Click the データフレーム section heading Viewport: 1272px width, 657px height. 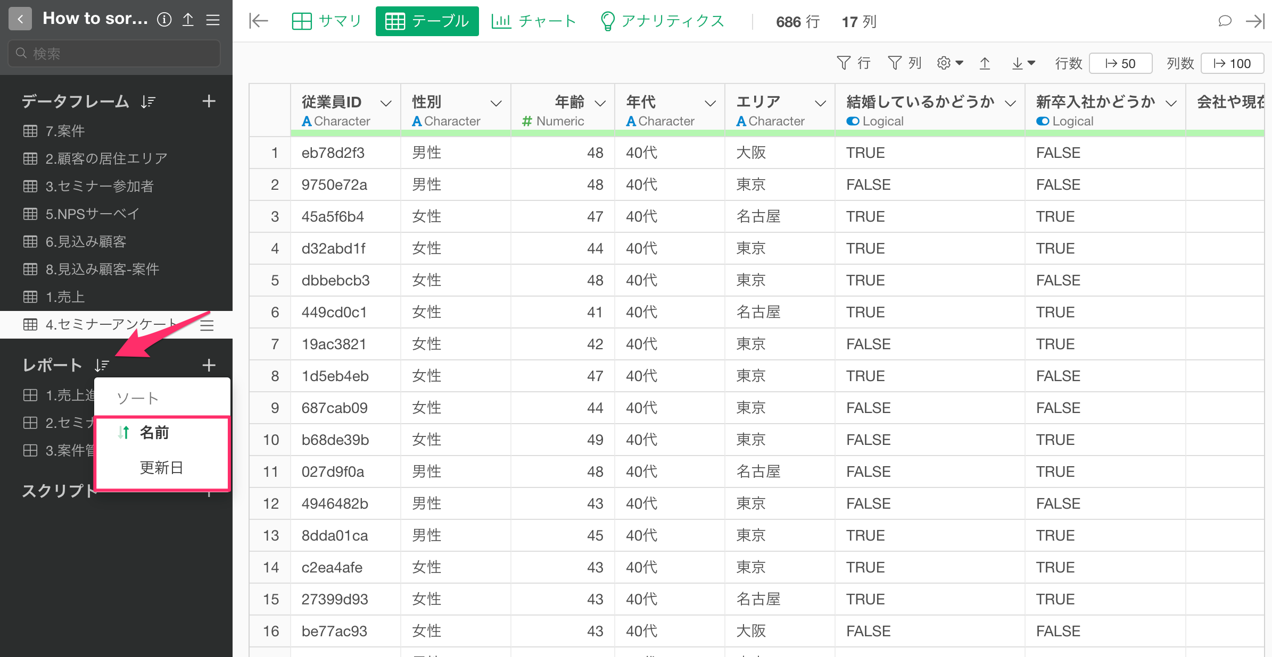click(75, 102)
